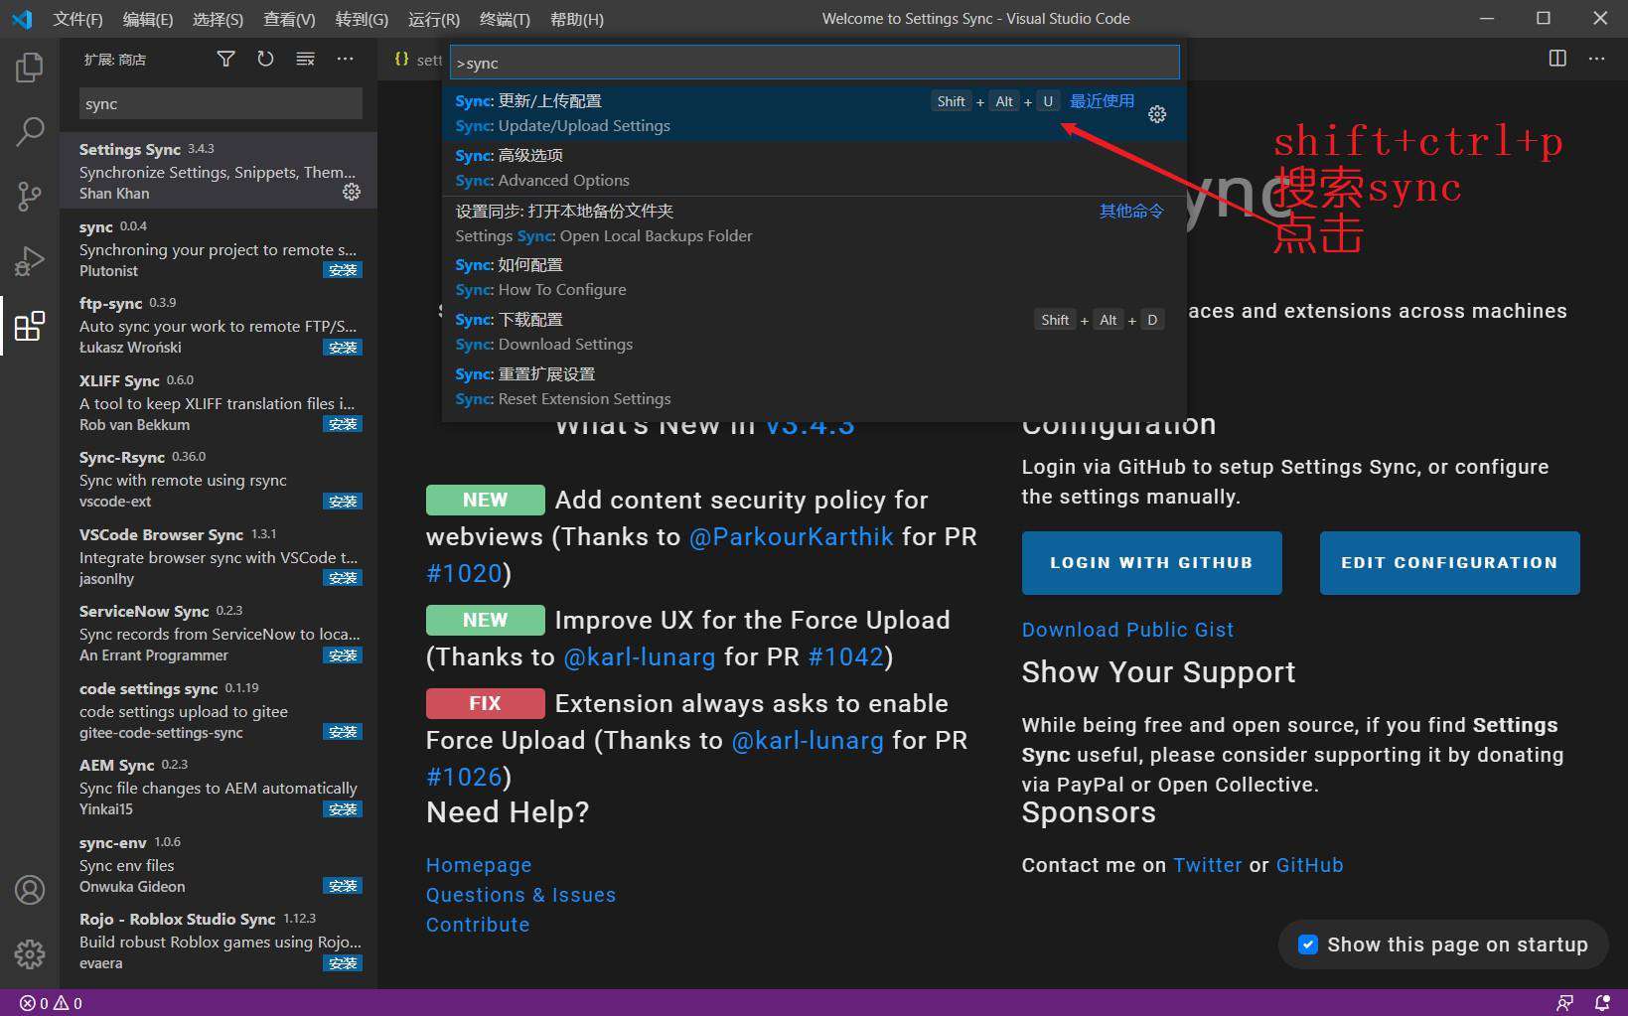Open the Explorer view in activity bar

click(x=30, y=68)
